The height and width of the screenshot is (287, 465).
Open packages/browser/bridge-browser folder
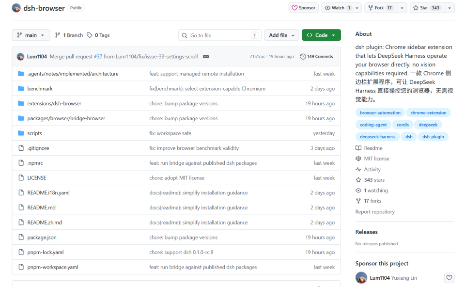click(66, 118)
